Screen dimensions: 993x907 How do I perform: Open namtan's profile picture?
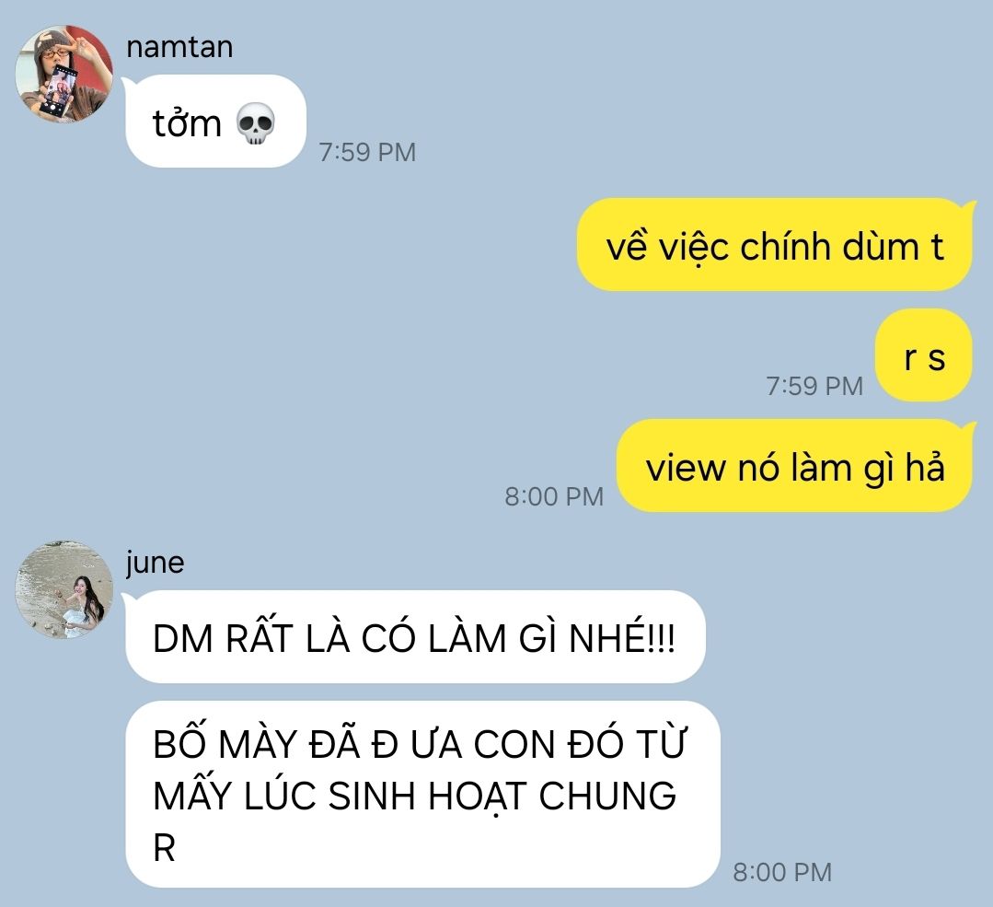tap(64, 75)
